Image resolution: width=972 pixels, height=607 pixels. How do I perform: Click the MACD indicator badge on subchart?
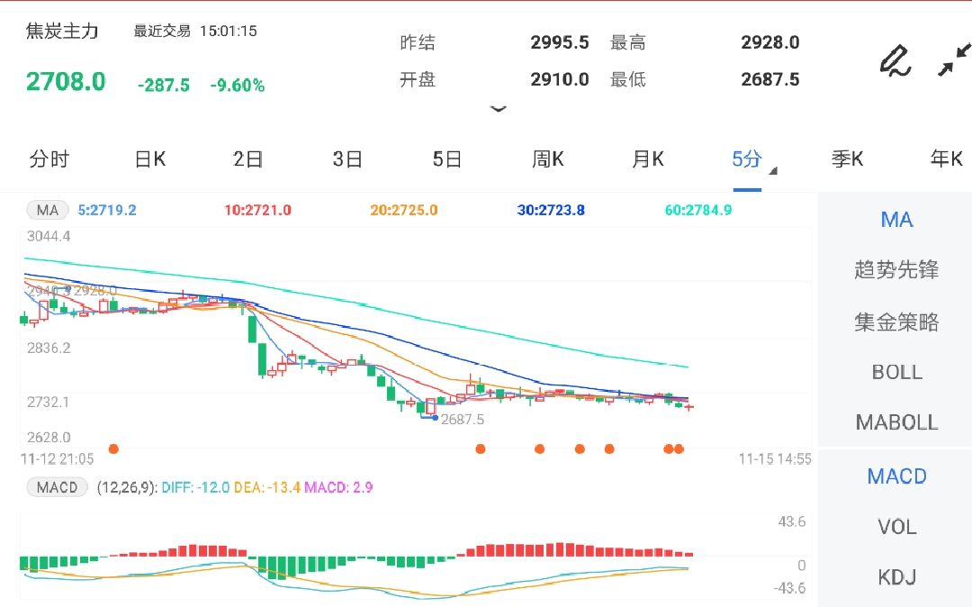(57, 487)
